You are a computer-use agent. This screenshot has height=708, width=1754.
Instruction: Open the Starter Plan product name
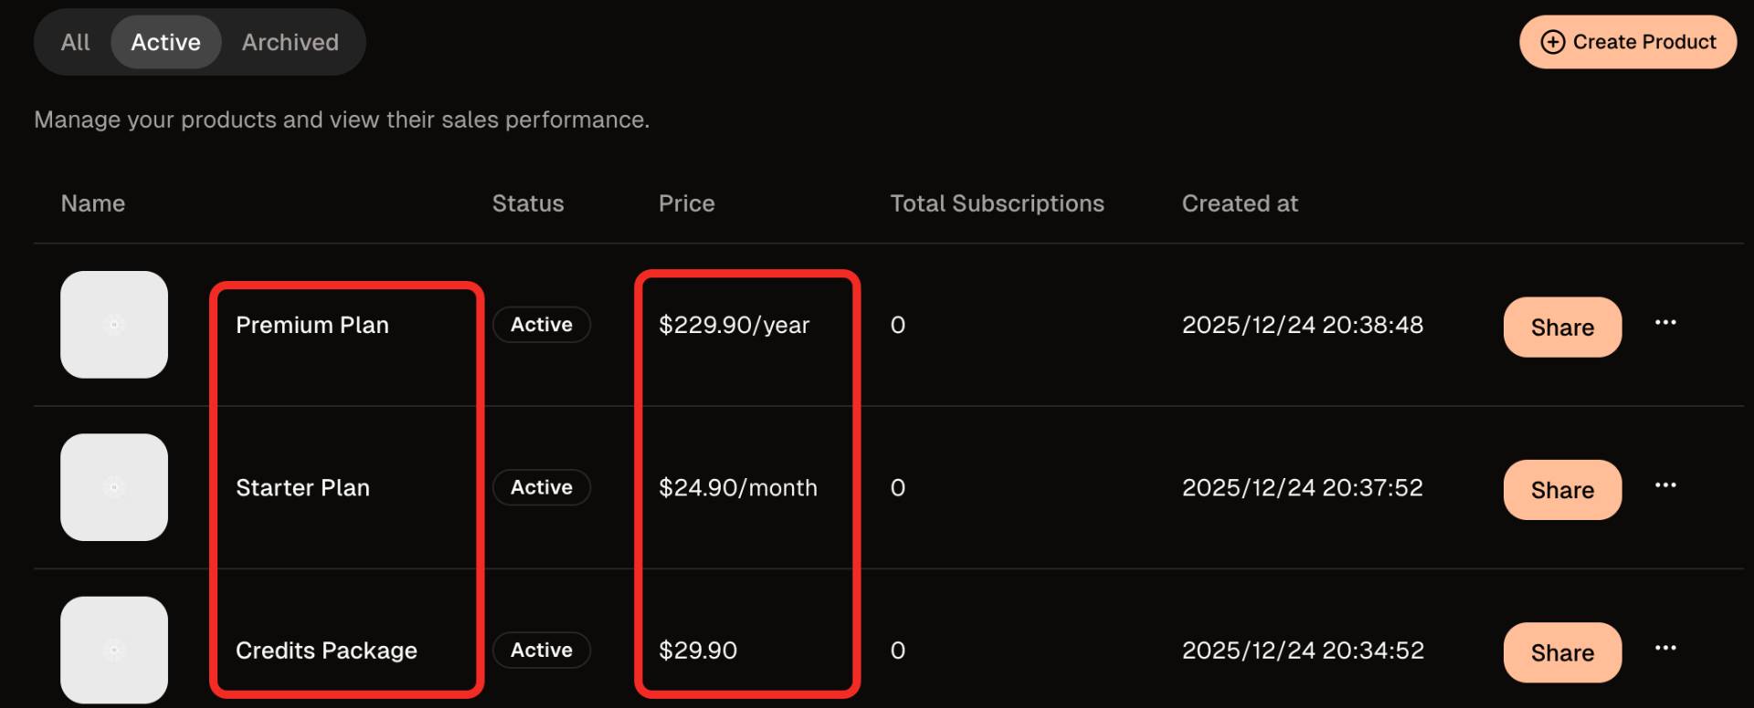coord(302,488)
